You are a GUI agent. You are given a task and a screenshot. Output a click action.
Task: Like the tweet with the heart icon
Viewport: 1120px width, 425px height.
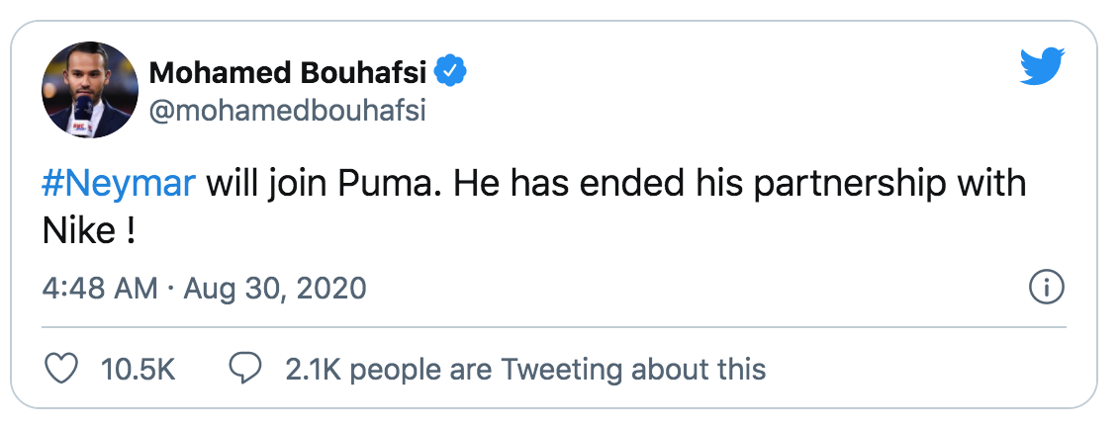(x=62, y=370)
